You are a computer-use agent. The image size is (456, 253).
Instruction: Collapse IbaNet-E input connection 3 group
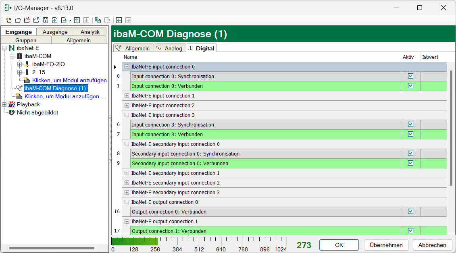click(x=127, y=115)
